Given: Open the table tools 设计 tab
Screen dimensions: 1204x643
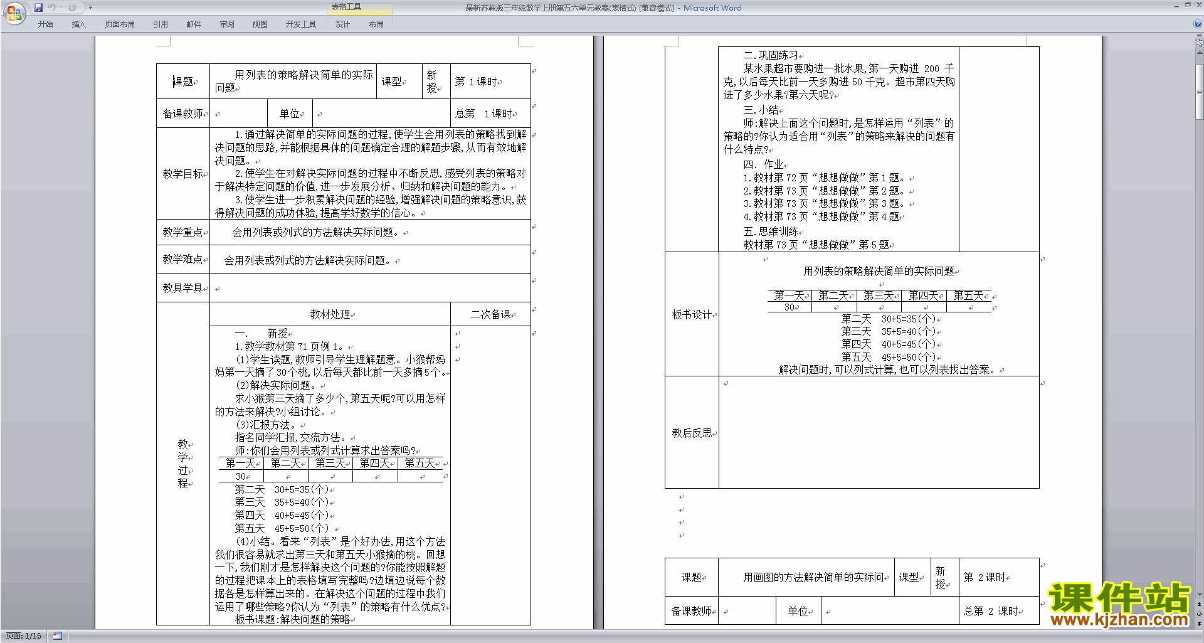Looking at the screenshot, I should [x=342, y=24].
